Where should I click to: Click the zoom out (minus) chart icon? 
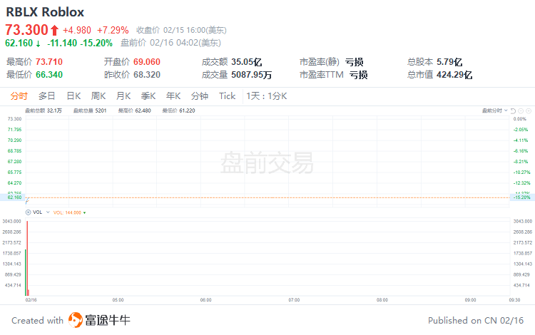521,110
